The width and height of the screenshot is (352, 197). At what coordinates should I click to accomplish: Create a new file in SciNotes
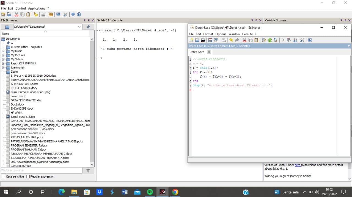tap(191, 40)
